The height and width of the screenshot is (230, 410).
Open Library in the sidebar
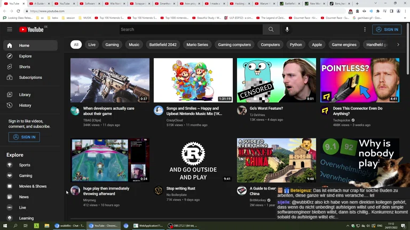30,95
